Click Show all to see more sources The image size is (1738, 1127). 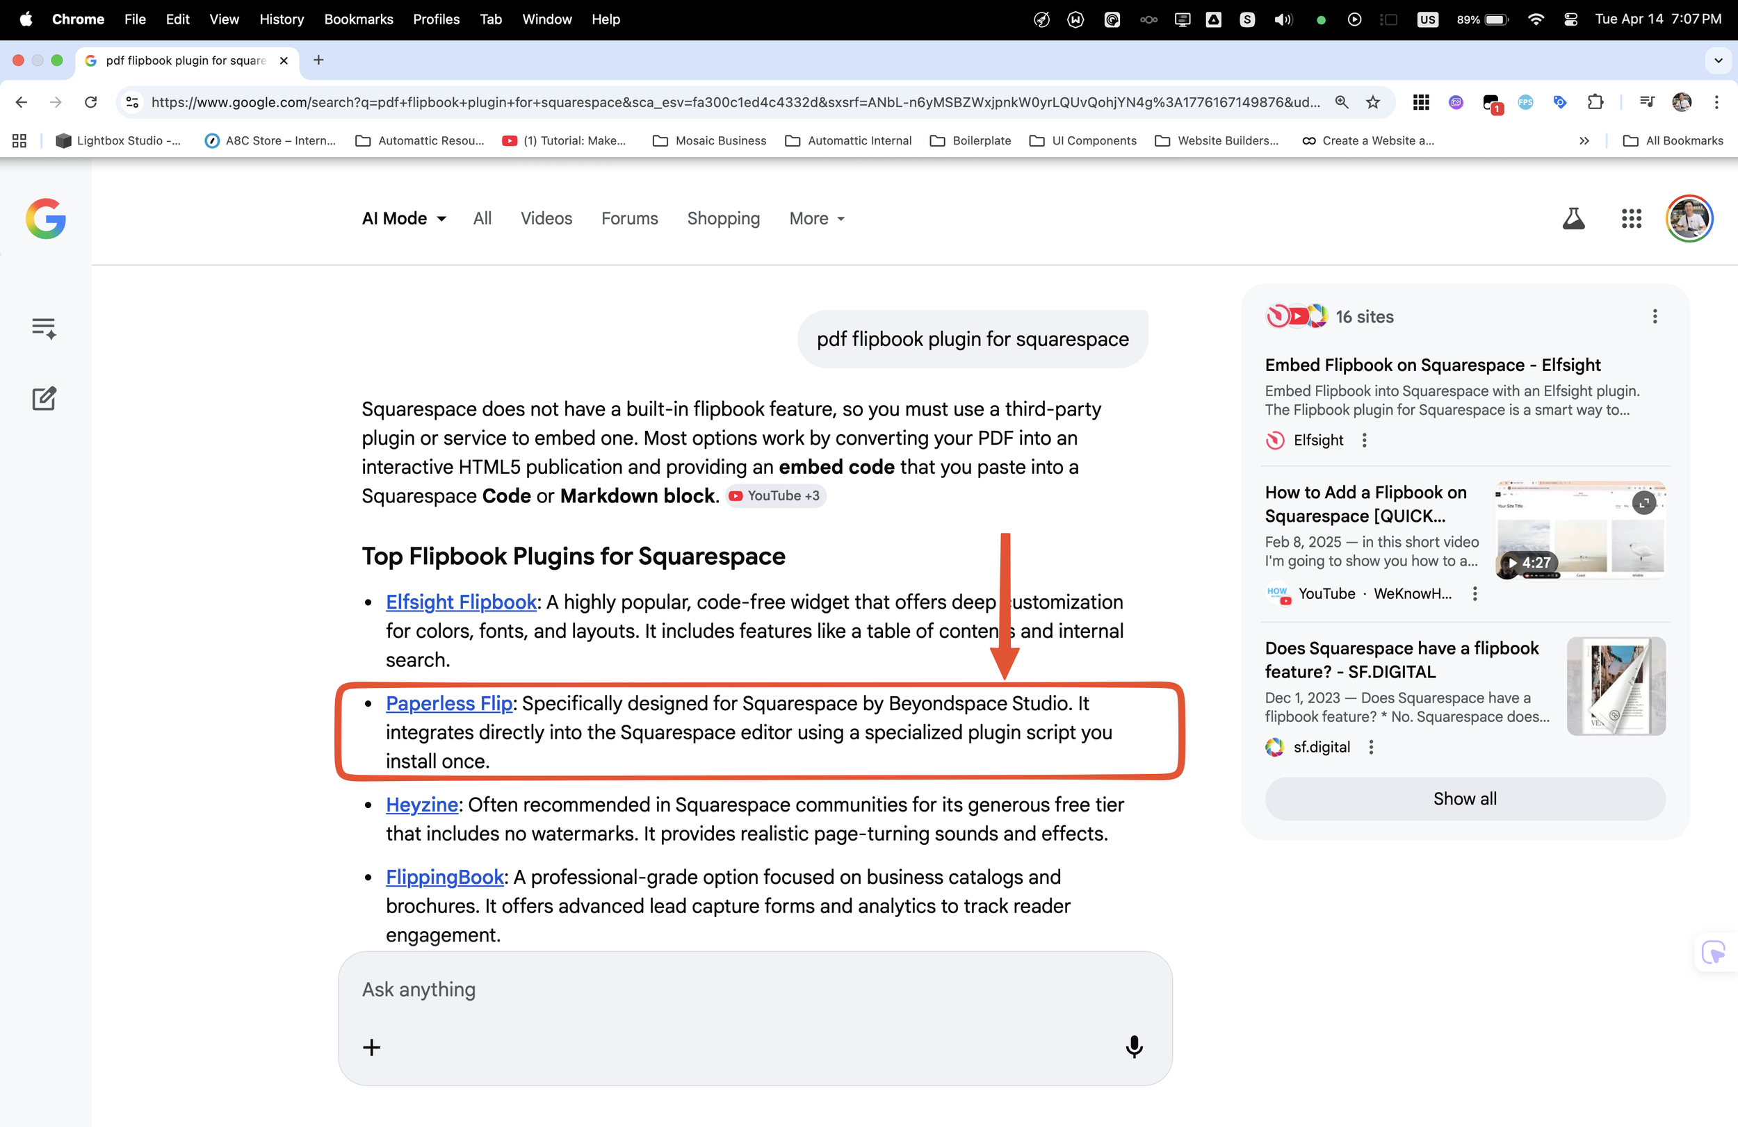[x=1464, y=798]
